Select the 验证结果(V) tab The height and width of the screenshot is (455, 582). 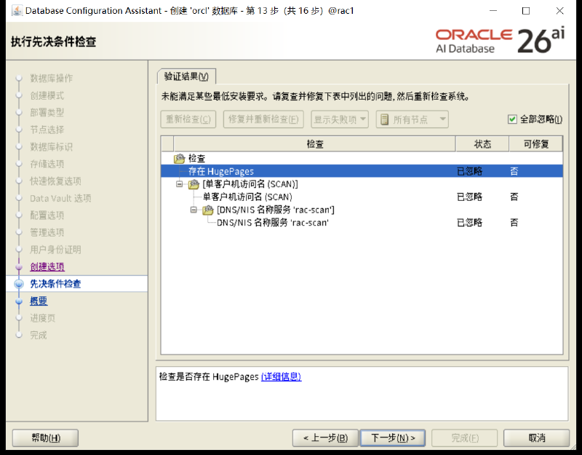[x=186, y=76]
